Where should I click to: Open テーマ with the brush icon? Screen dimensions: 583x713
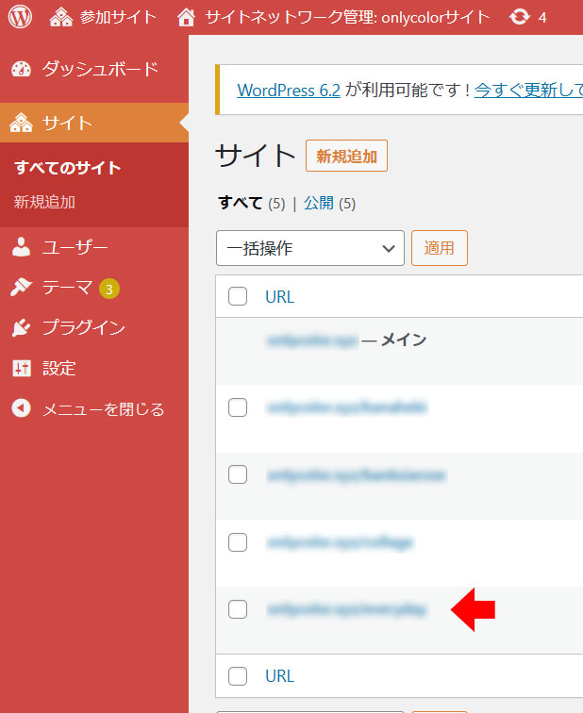pos(67,288)
